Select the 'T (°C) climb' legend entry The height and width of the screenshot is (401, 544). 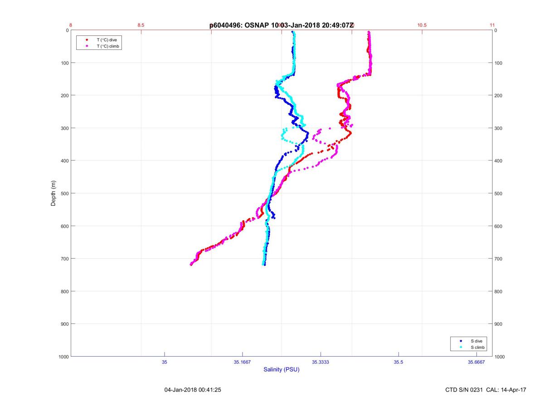108,46
